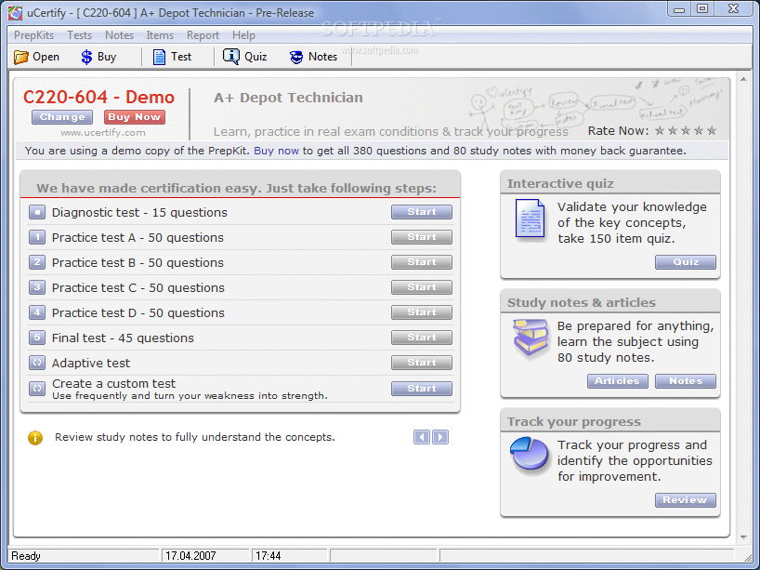Visit www.ucertify.com link
This screenshot has width=760, height=570.
coord(103,132)
